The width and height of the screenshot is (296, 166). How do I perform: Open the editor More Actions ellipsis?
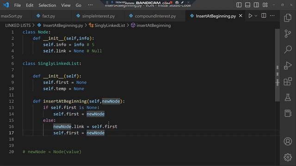(x=272, y=16)
